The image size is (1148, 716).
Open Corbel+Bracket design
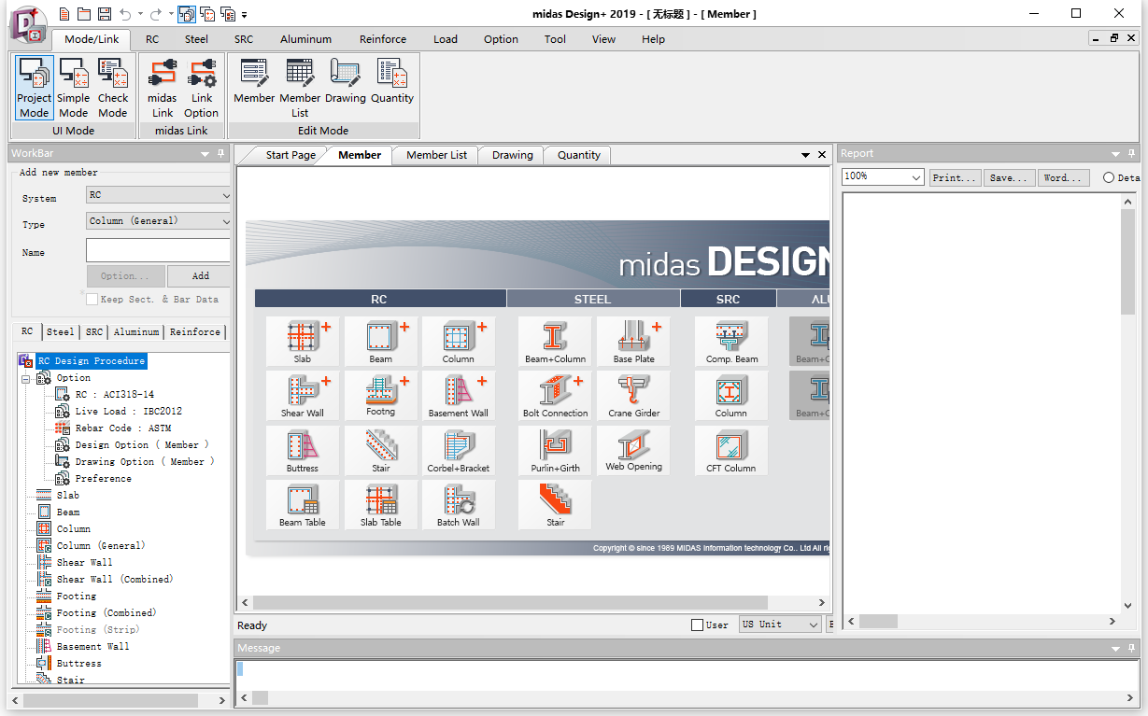[458, 451]
